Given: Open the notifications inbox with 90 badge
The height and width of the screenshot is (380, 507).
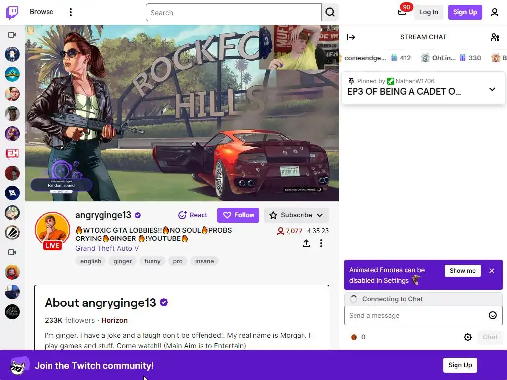Looking at the screenshot, I should (402, 12).
